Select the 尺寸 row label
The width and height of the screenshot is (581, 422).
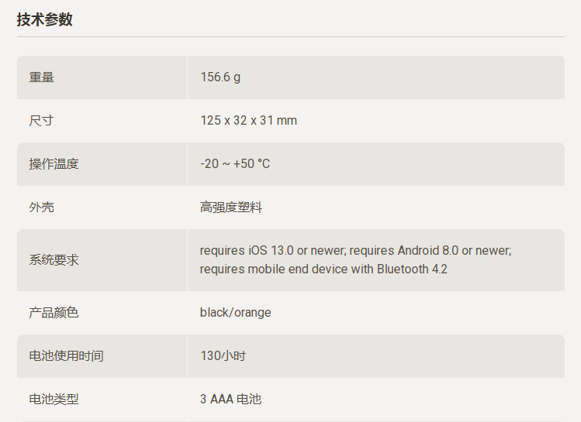(42, 121)
